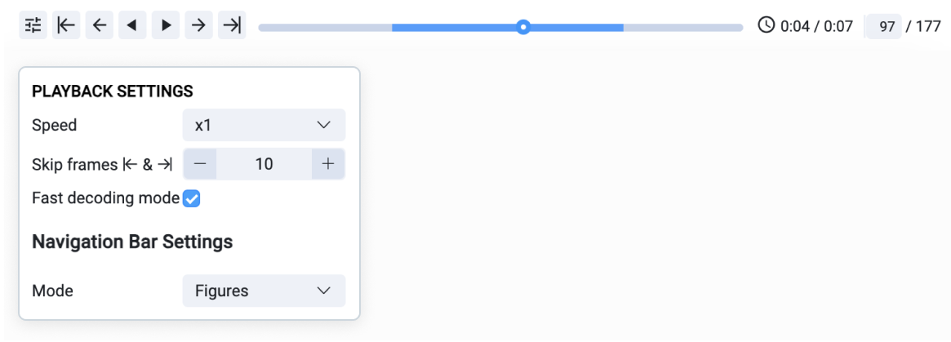Image resolution: width=951 pixels, height=342 pixels.
Task: Open the Mode Figures dropdown
Action: (263, 291)
